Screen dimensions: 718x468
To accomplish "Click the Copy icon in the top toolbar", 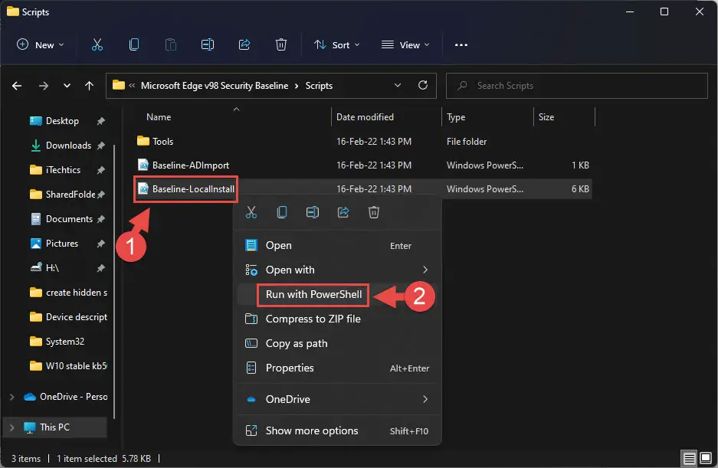I will (x=133, y=44).
